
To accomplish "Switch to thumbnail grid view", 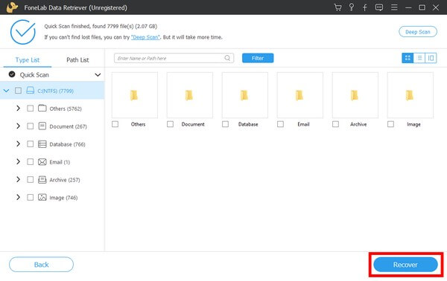I will click(x=408, y=58).
